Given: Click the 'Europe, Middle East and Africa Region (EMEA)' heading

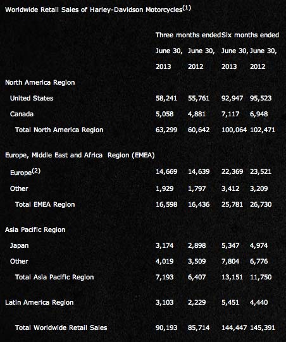Looking at the screenshot, I should (x=80, y=156).
